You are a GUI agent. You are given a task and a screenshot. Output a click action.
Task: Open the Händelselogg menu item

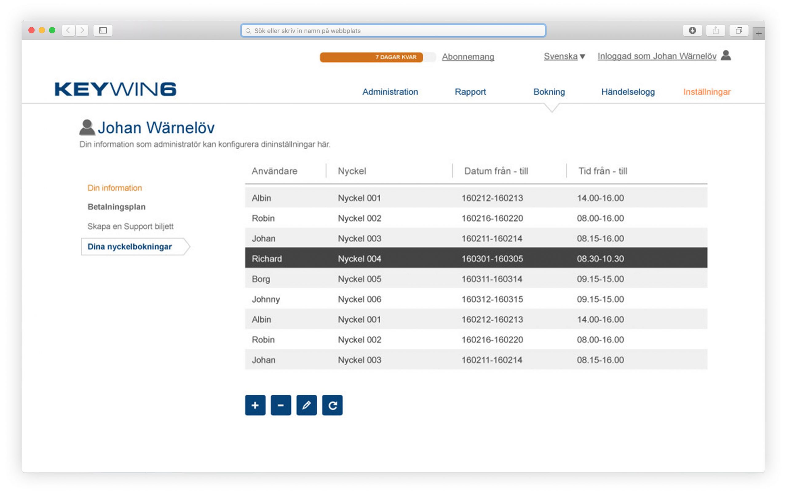[628, 92]
